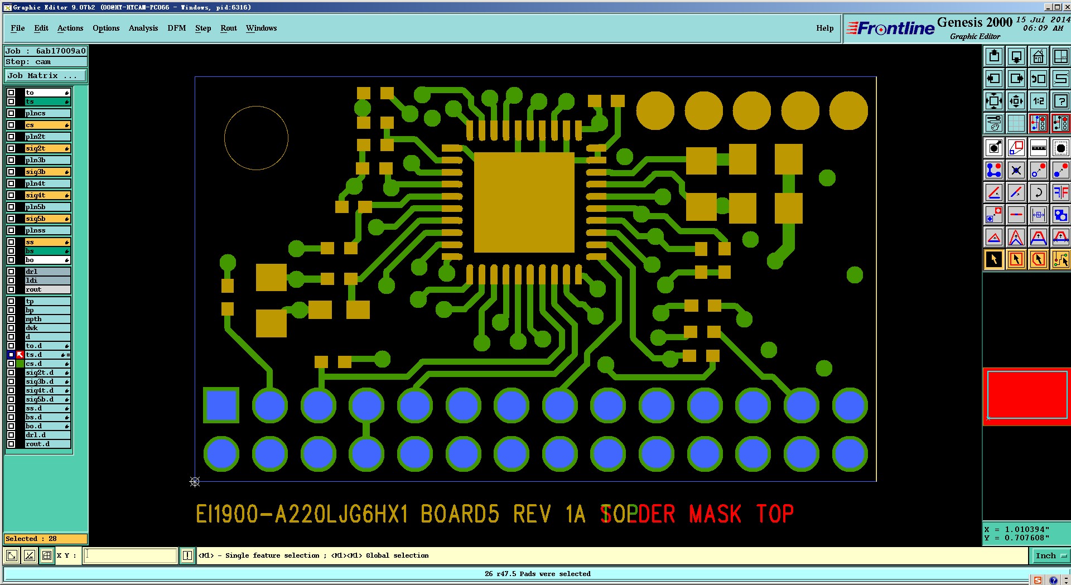Select the ruler measurement tool
The width and height of the screenshot is (1071, 585).
click(1039, 148)
